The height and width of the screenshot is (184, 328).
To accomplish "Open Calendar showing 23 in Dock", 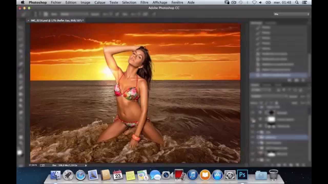I will click(x=118, y=175).
